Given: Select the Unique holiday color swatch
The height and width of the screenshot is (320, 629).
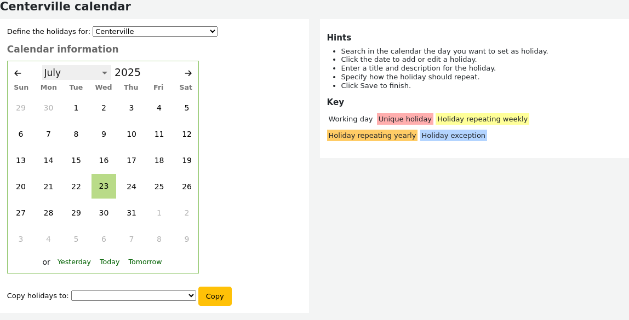Looking at the screenshot, I should pos(405,119).
